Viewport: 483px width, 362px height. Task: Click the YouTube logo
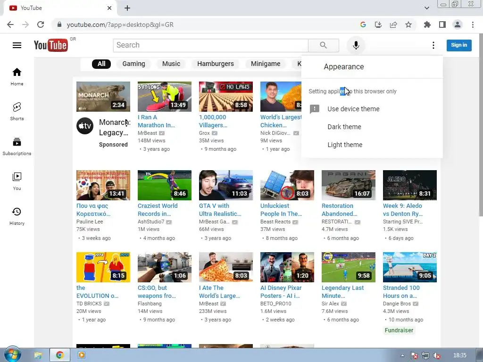pyautogui.click(x=51, y=45)
